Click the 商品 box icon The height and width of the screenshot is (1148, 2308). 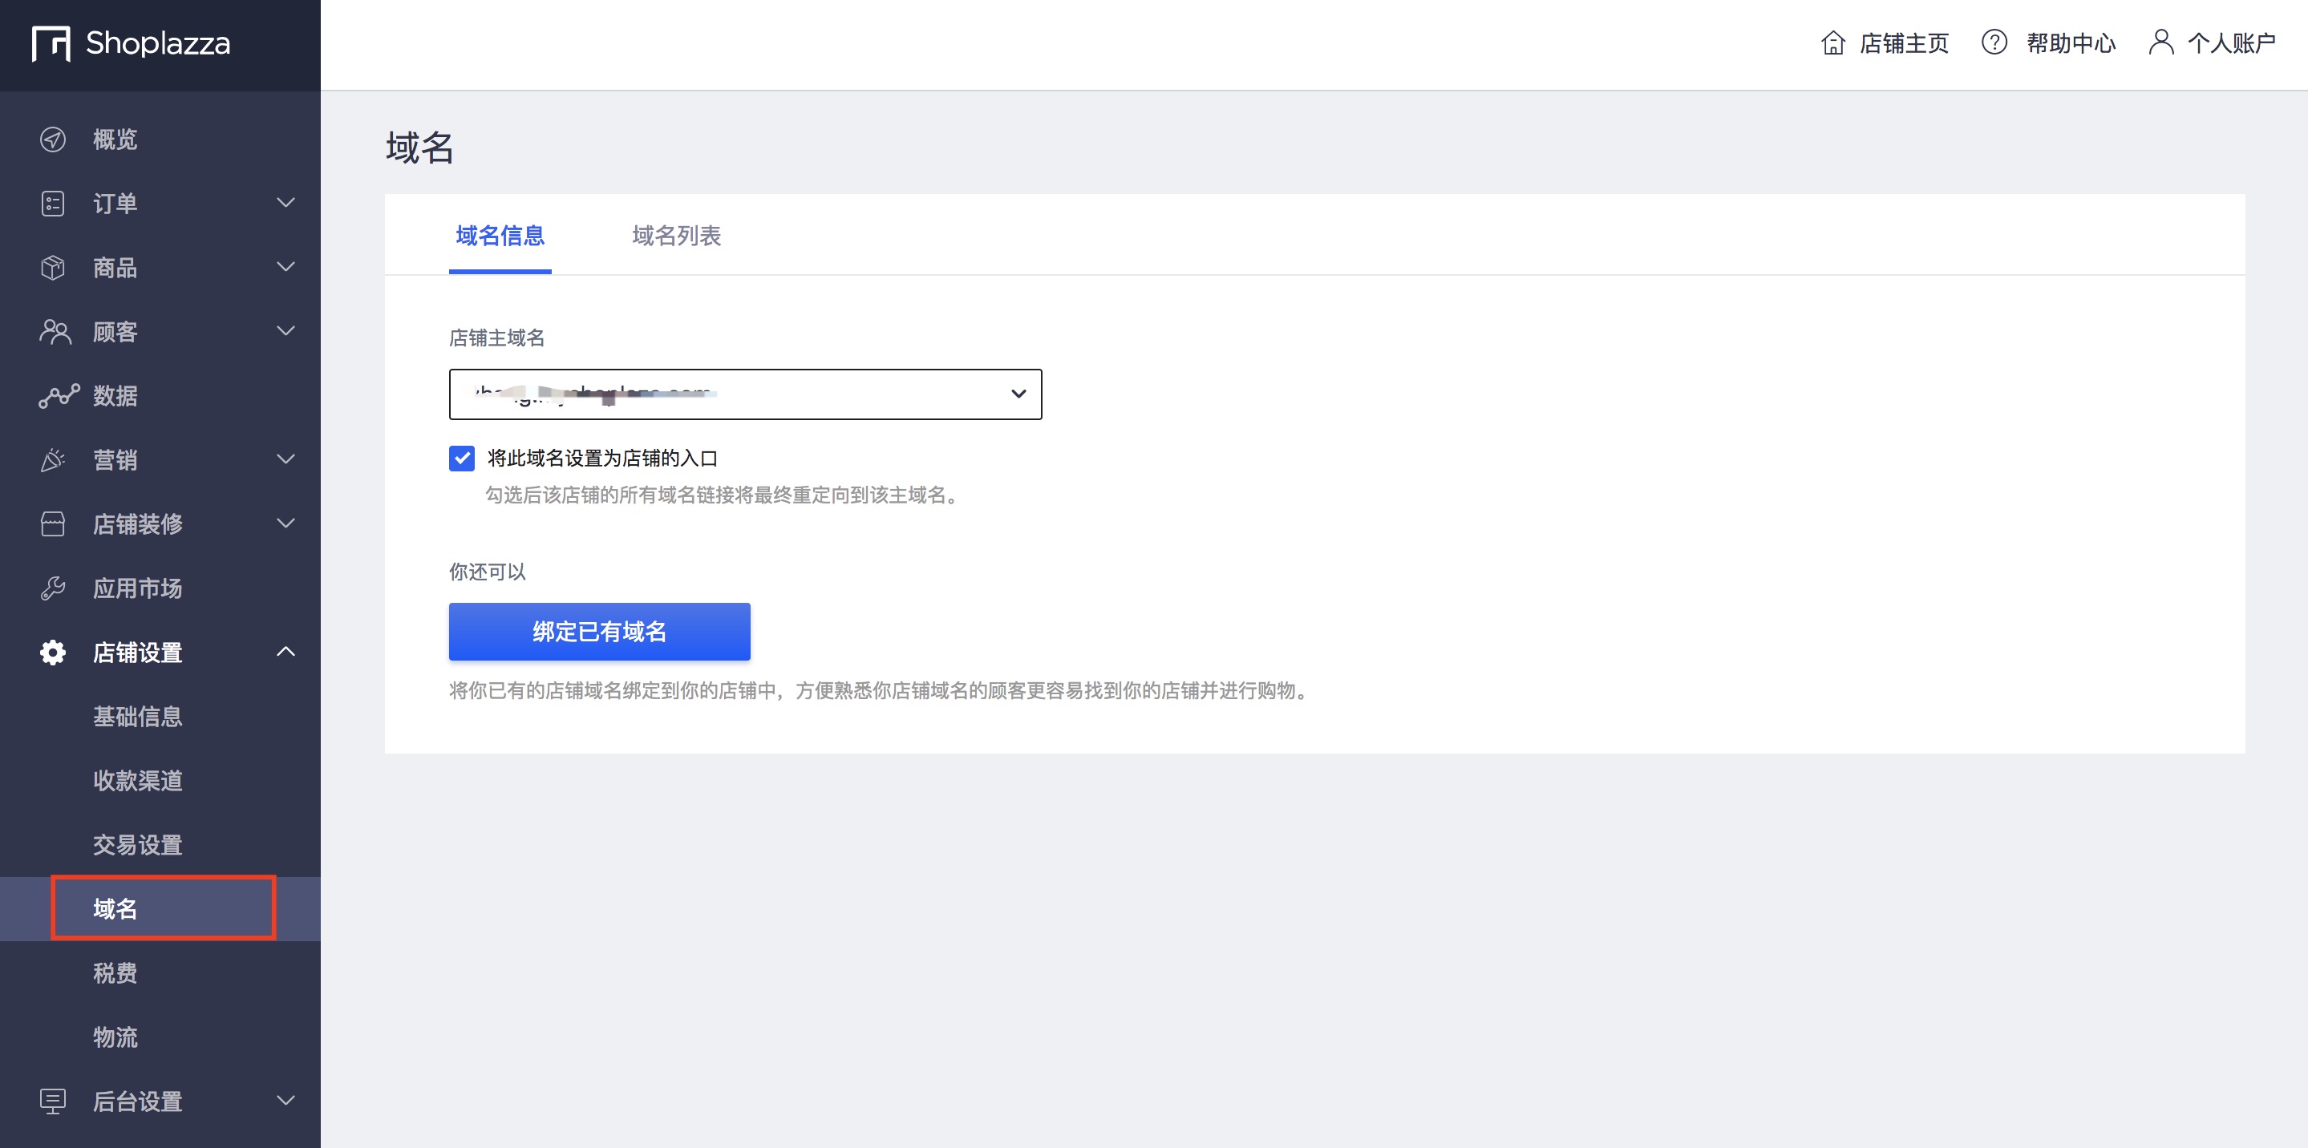point(53,268)
